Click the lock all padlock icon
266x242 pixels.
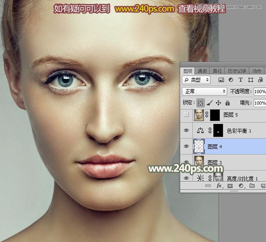point(228,103)
